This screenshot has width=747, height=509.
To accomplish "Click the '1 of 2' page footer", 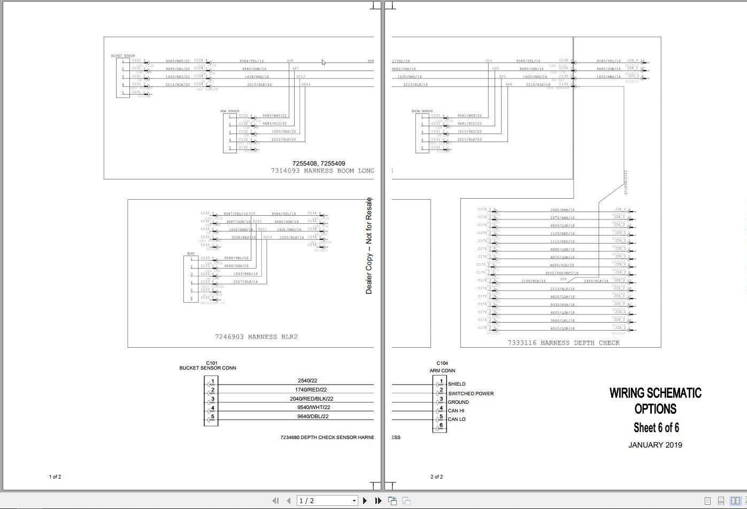I will pyautogui.click(x=55, y=477).
